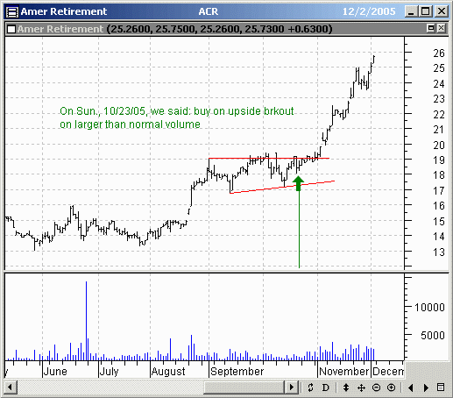Viewport: 453px width, 398px height.
Task: Click the zoom in plus icon
Action: (391, 387)
